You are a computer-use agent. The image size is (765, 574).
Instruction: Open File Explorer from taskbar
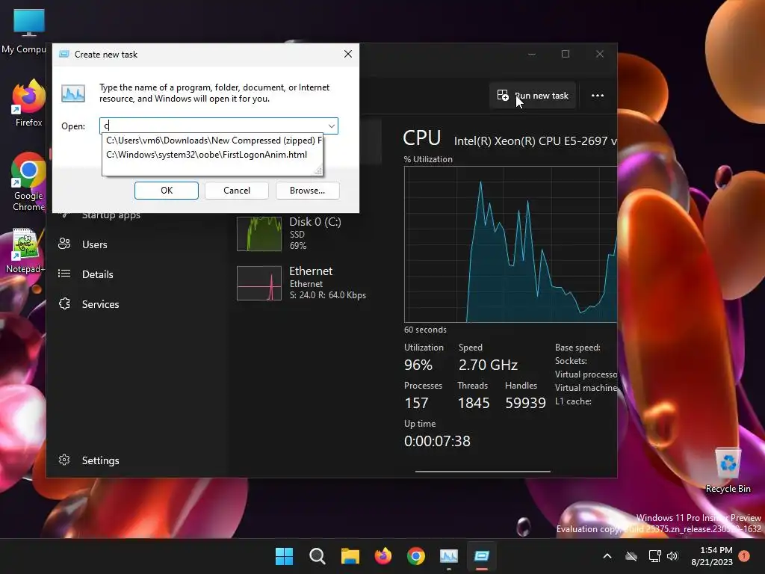point(350,556)
